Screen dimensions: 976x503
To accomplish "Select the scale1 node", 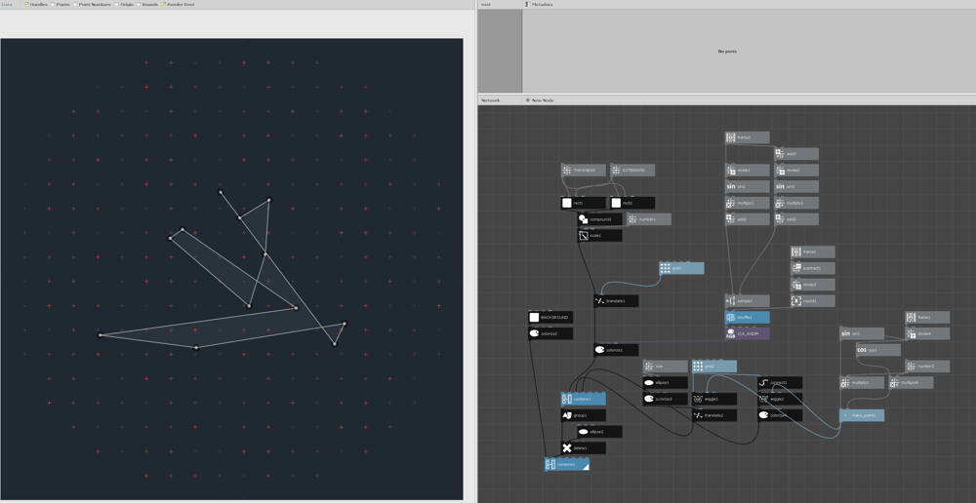I will pos(599,236).
